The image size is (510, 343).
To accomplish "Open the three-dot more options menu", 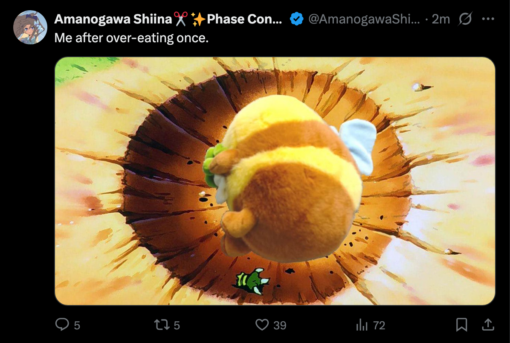I will (x=488, y=19).
